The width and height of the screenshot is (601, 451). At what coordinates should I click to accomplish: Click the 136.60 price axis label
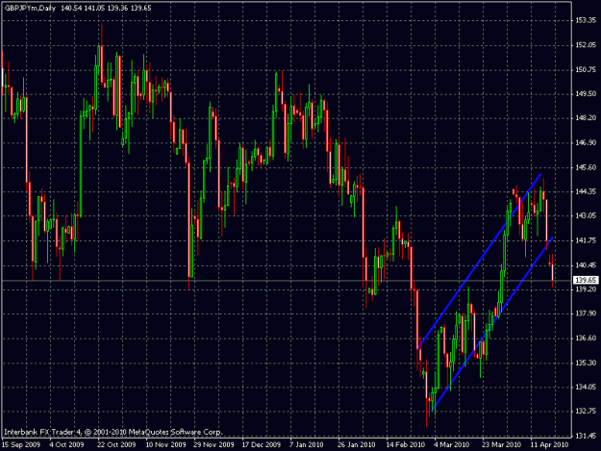586,338
